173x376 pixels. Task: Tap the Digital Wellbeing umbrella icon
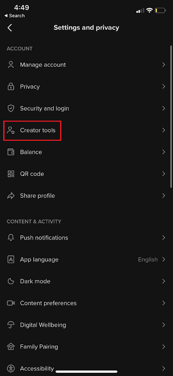click(x=11, y=325)
